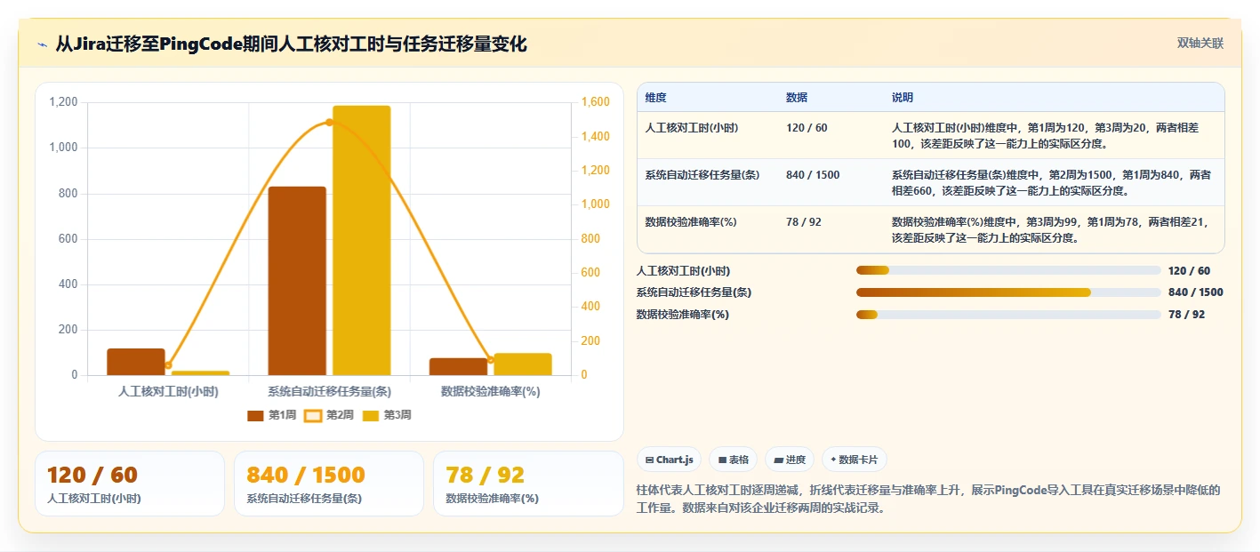The width and height of the screenshot is (1260, 552).
Task: Click the 人工核对工时(小时) progress row label
Action: 683,270
